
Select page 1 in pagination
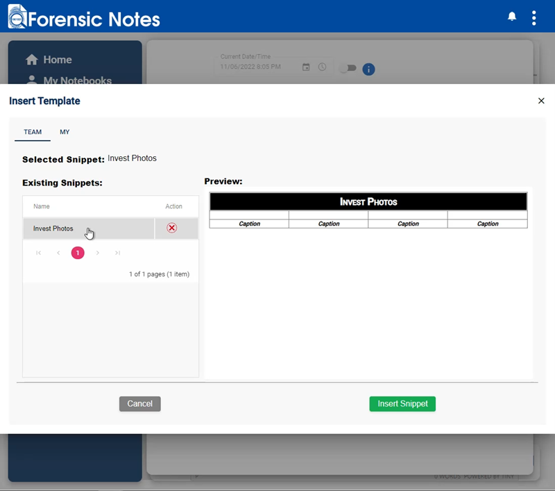tap(78, 253)
